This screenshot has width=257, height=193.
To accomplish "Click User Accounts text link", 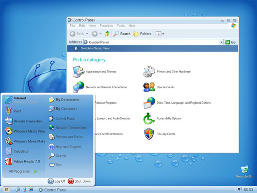I will (165, 87).
